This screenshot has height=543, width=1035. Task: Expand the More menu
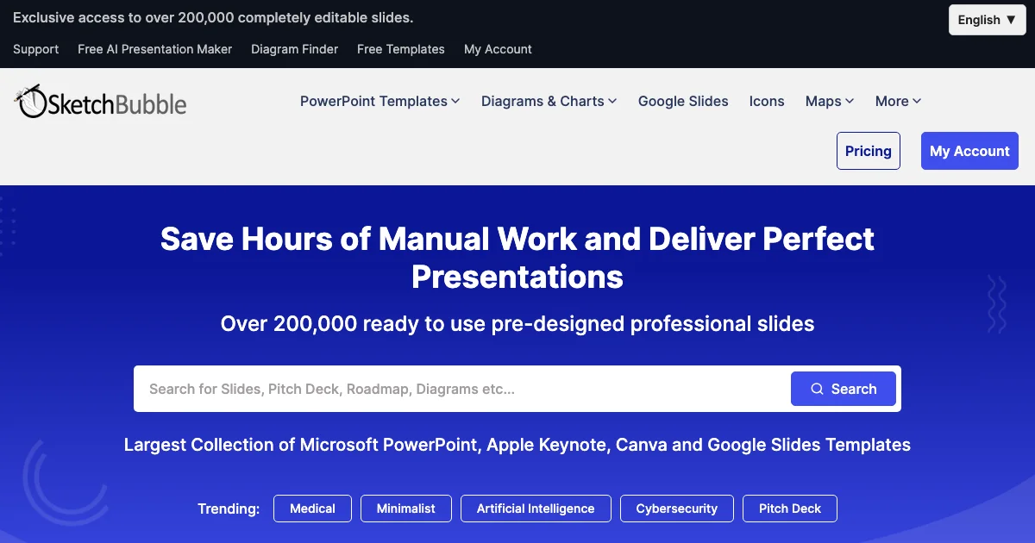point(898,102)
